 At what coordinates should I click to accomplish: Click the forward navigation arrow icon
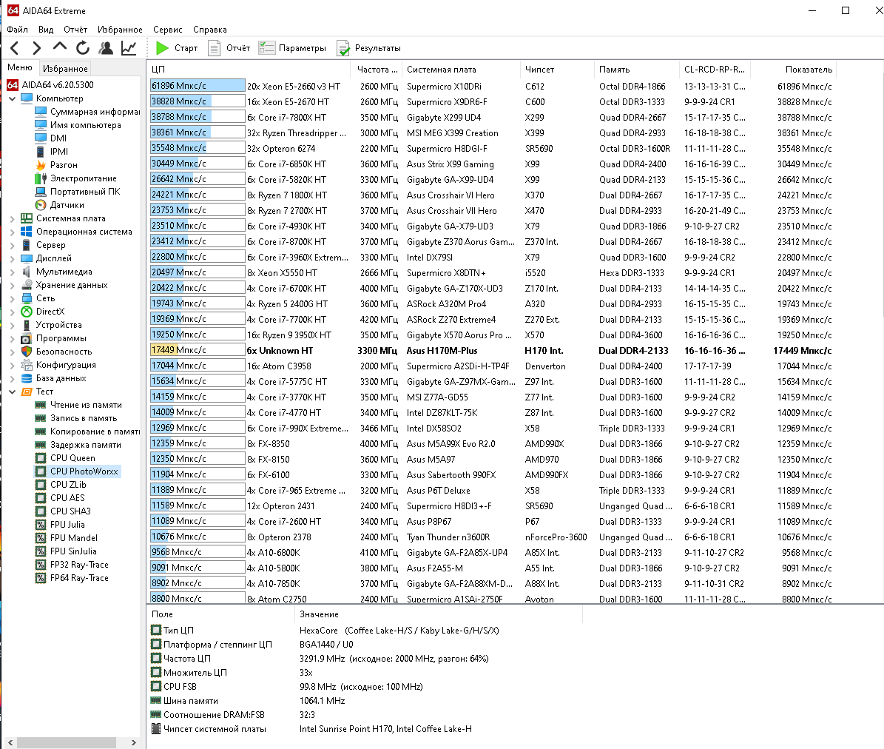[x=37, y=48]
